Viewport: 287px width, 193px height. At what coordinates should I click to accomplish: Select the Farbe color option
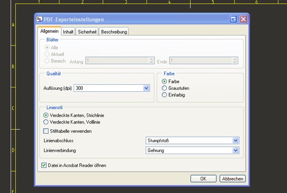click(x=164, y=81)
